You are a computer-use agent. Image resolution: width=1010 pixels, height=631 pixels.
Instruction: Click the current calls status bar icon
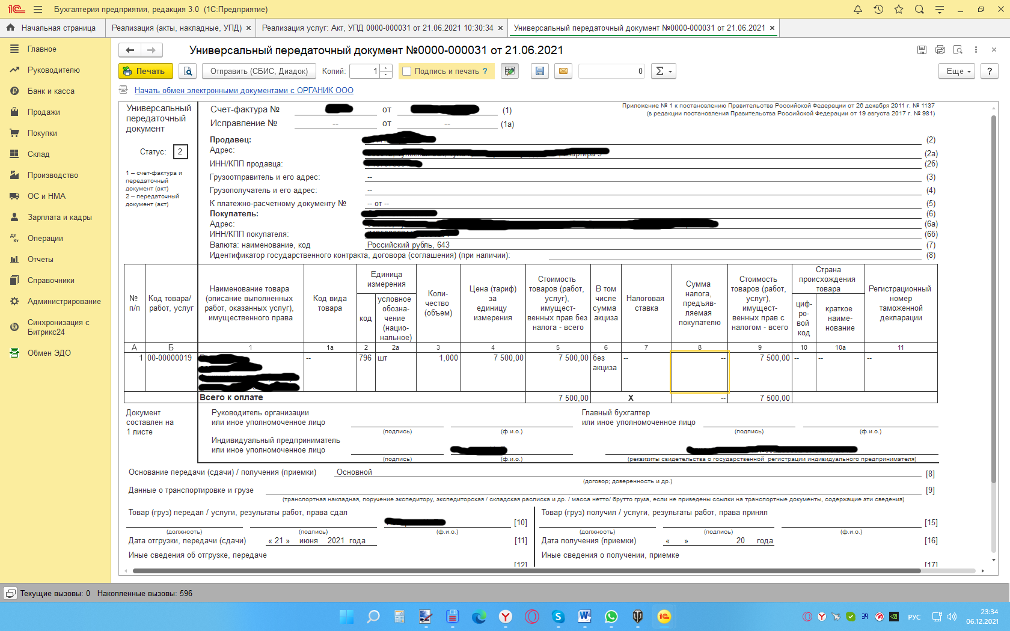[x=10, y=594]
